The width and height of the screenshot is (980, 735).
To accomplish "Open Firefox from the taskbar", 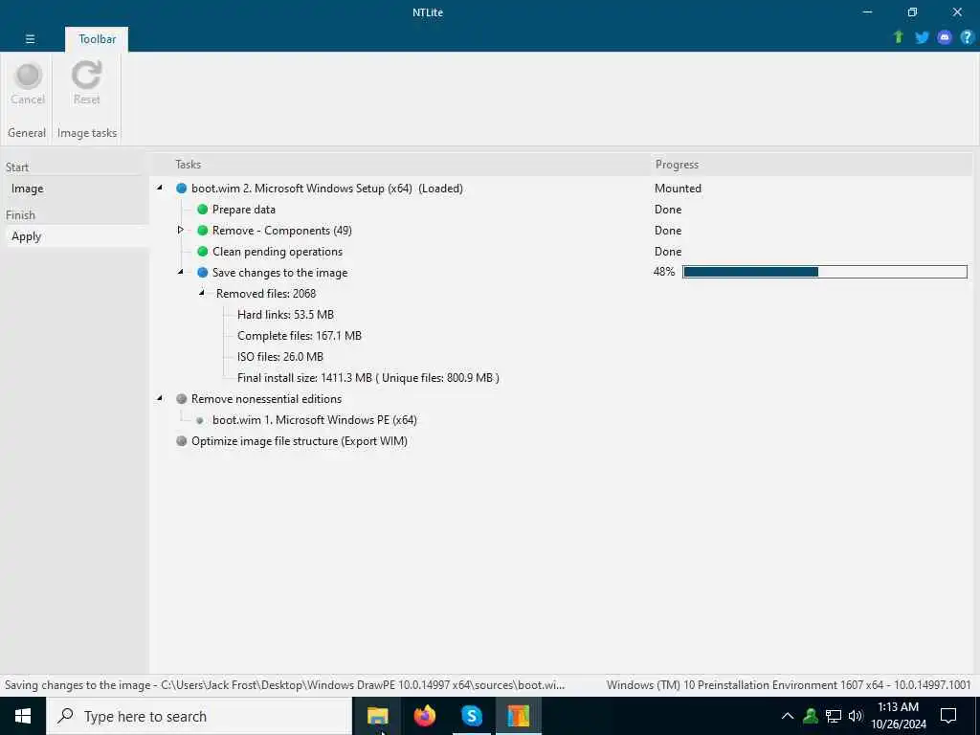I will coord(424,716).
